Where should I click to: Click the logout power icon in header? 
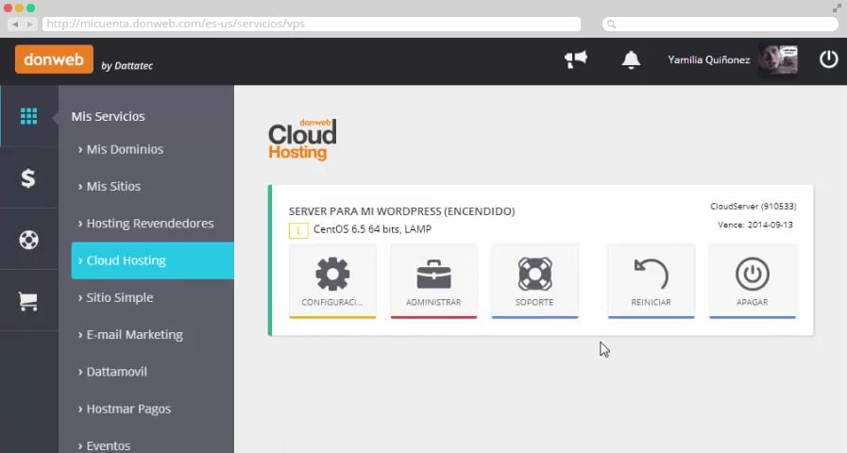[x=828, y=59]
